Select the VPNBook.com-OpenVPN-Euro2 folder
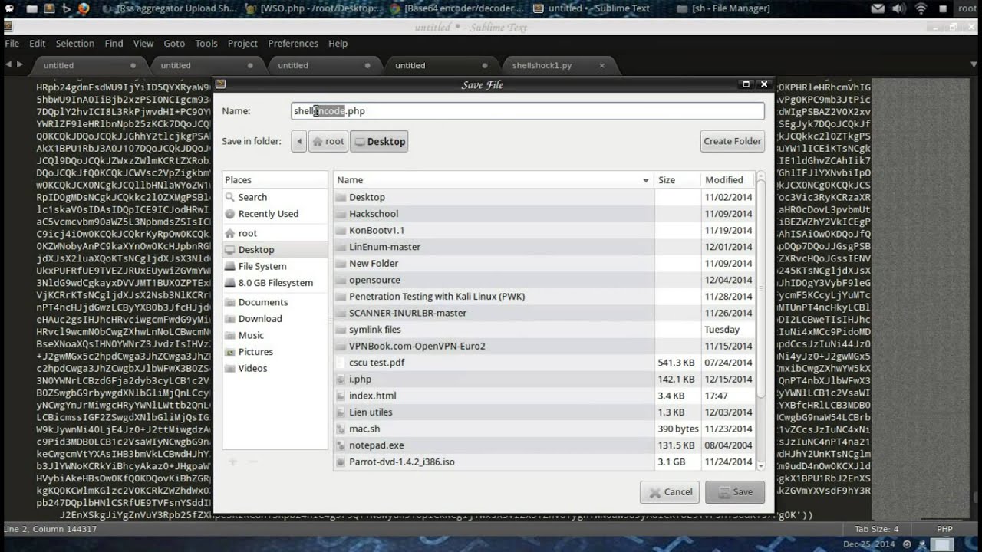Image resolution: width=982 pixels, height=552 pixels. point(544,346)
